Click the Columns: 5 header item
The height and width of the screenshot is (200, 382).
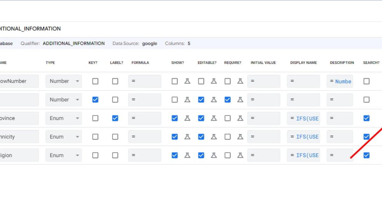(x=177, y=43)
